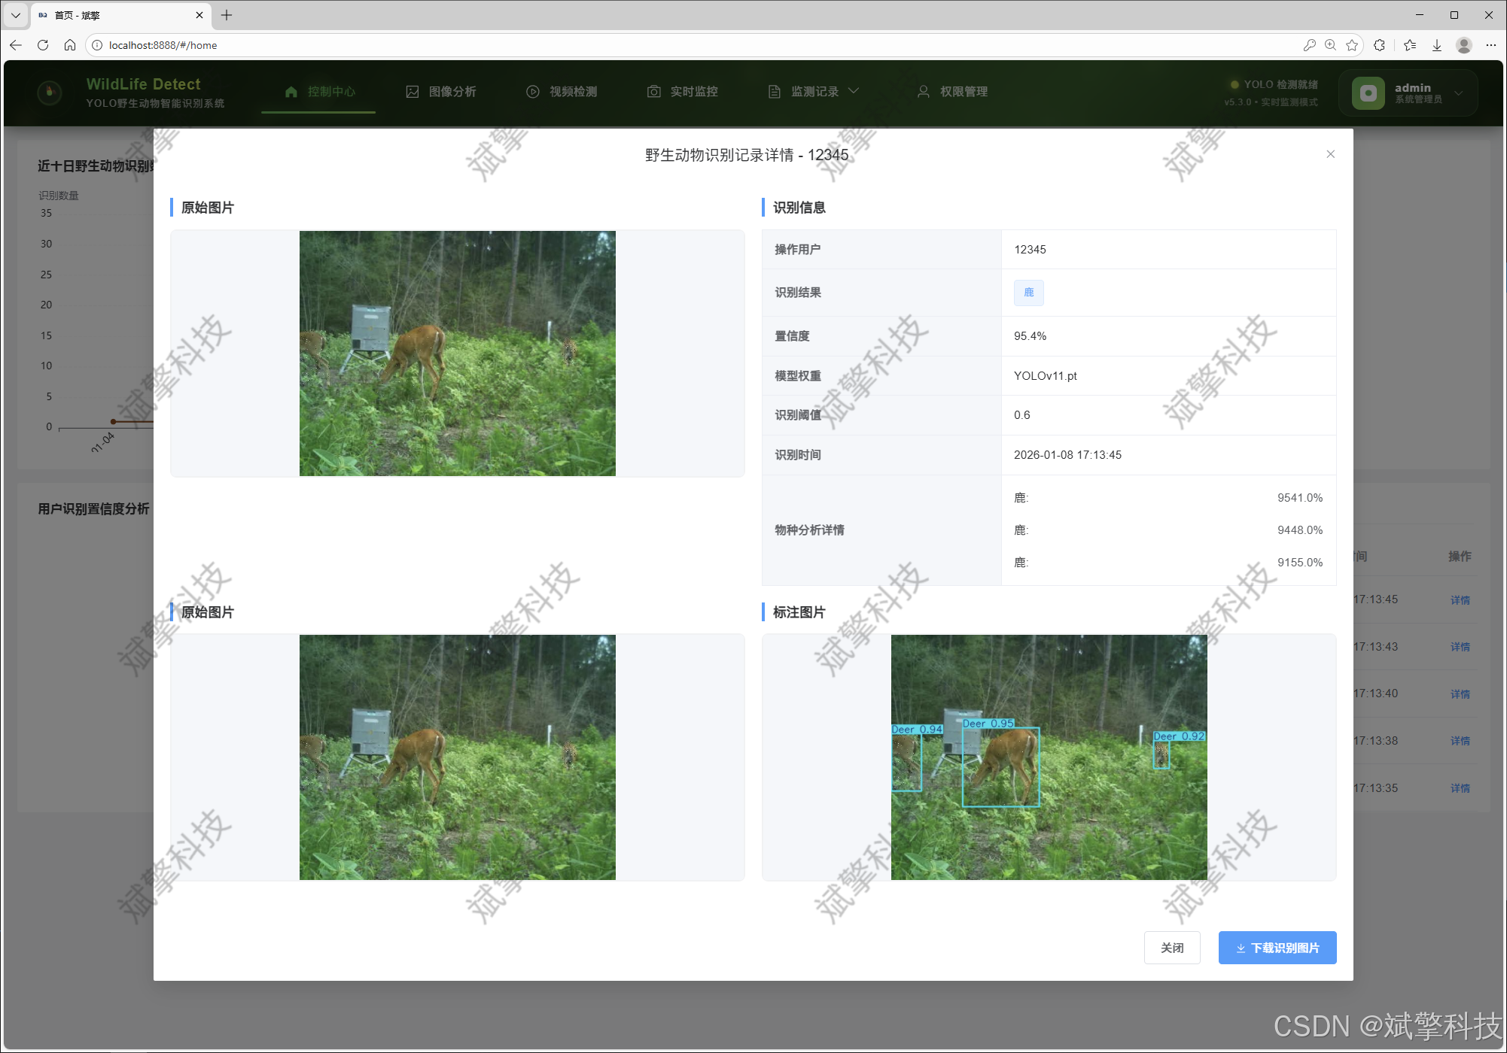Open the browser downloads icon

(1436, 45)
